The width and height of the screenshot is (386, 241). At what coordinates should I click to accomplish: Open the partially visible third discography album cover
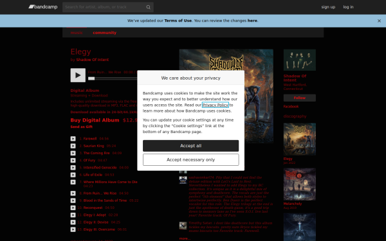click(300, 227)
